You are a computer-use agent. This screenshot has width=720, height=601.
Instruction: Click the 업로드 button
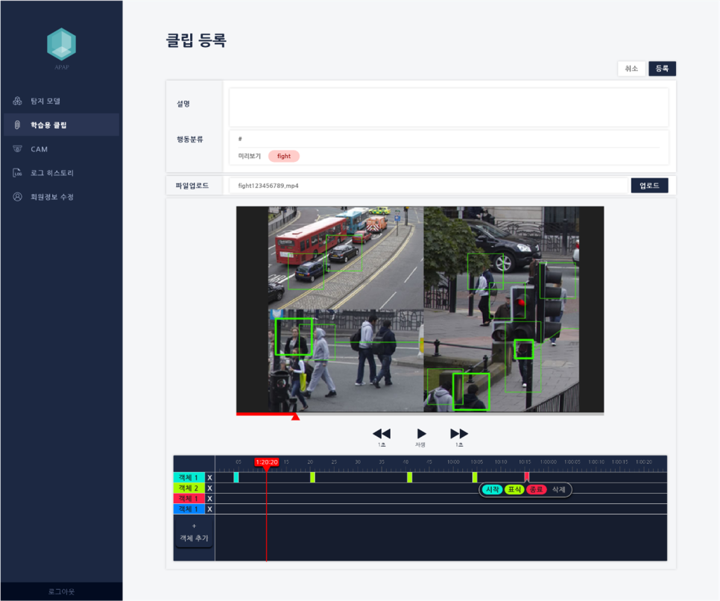click(649, 186)
